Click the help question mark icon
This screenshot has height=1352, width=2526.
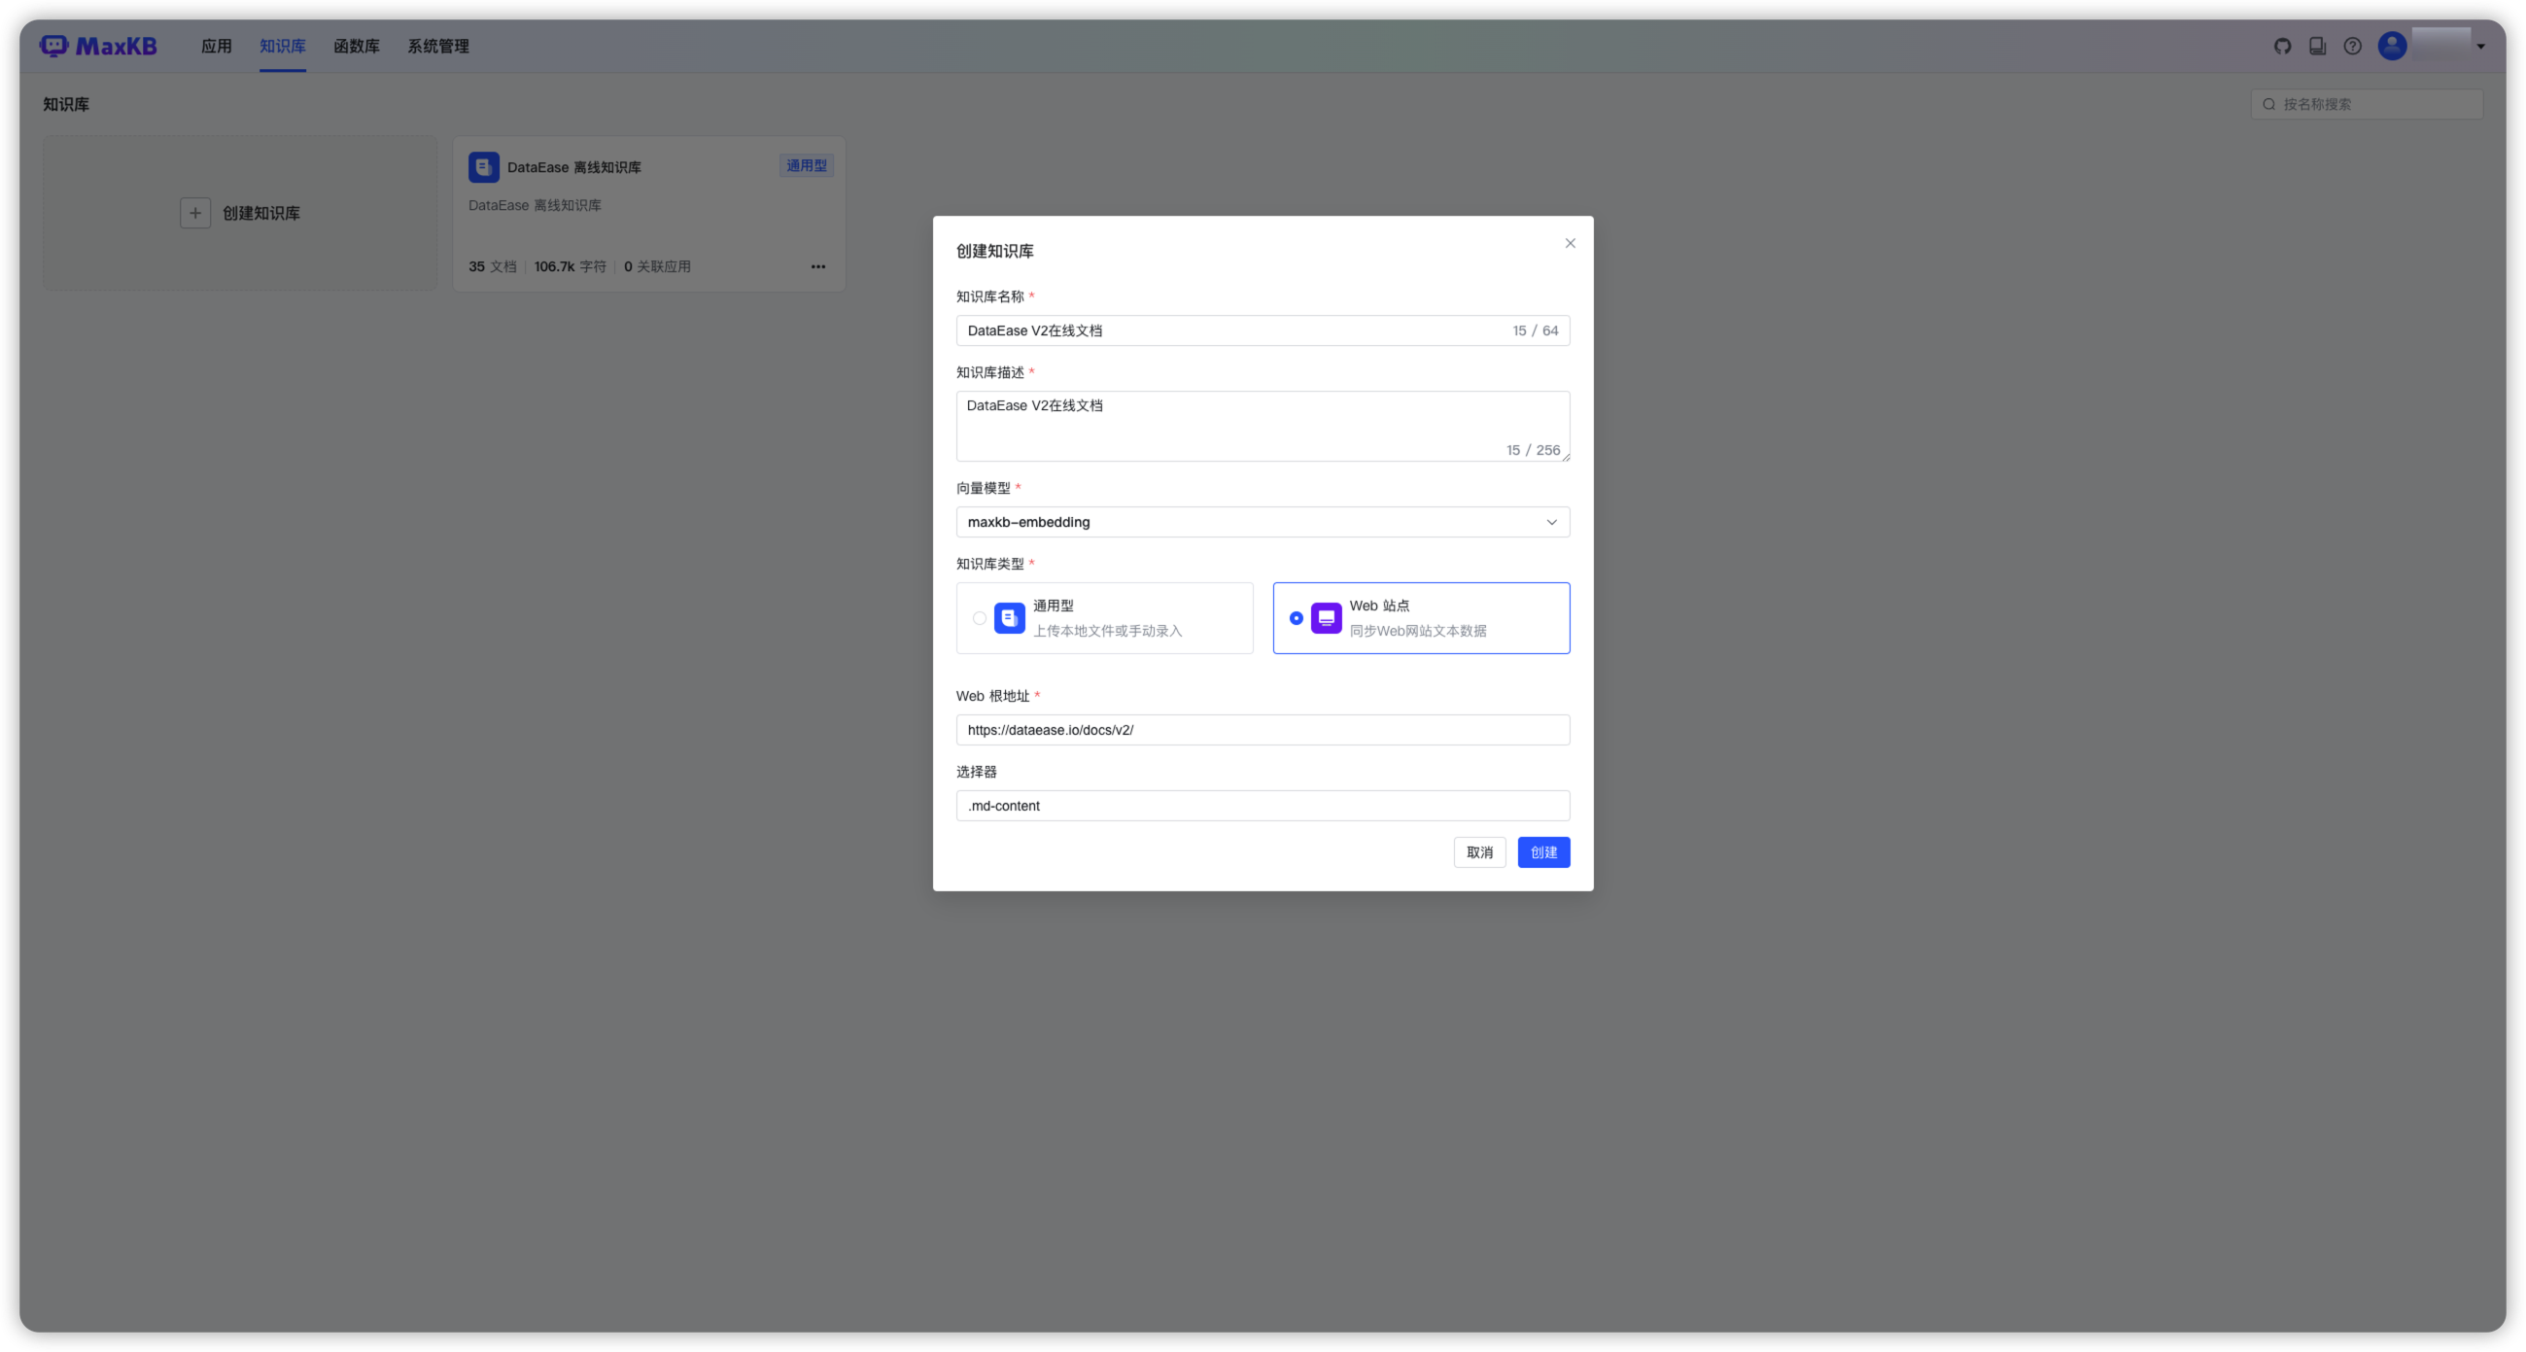pyautogui.click(x=2352, y=46)
